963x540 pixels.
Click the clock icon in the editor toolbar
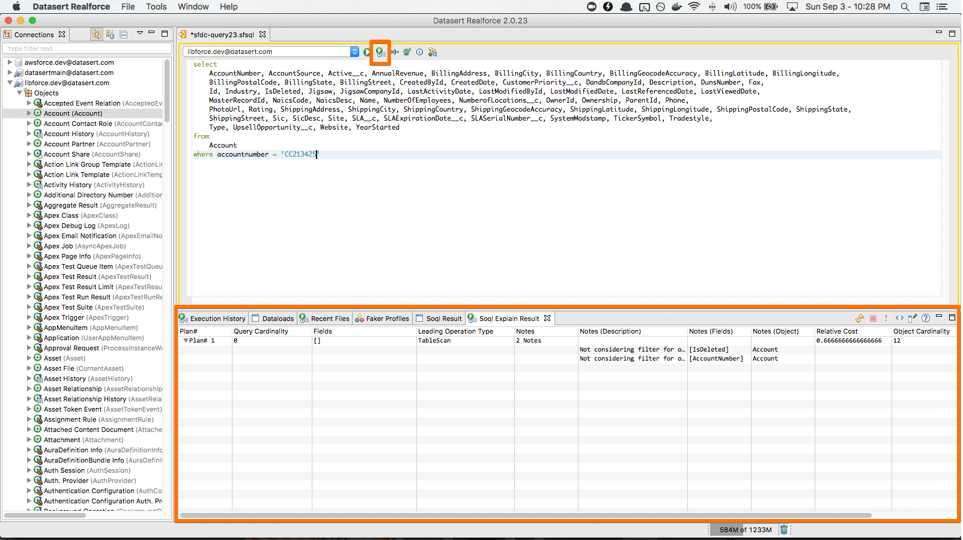[420, 52]
